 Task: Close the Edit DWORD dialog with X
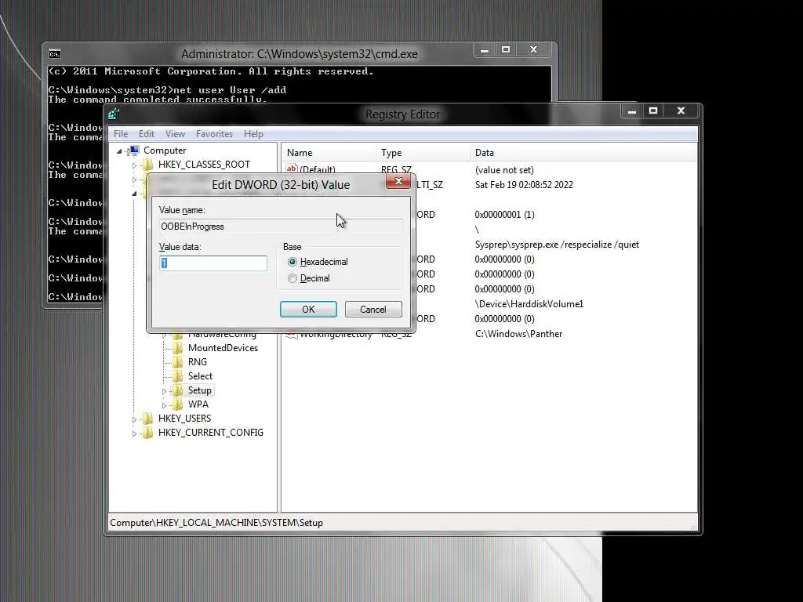tap(398, 181)
